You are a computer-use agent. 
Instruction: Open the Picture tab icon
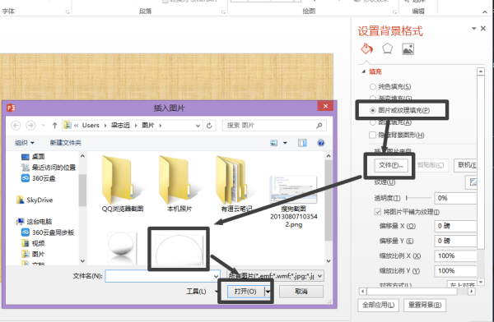point(408,49)
